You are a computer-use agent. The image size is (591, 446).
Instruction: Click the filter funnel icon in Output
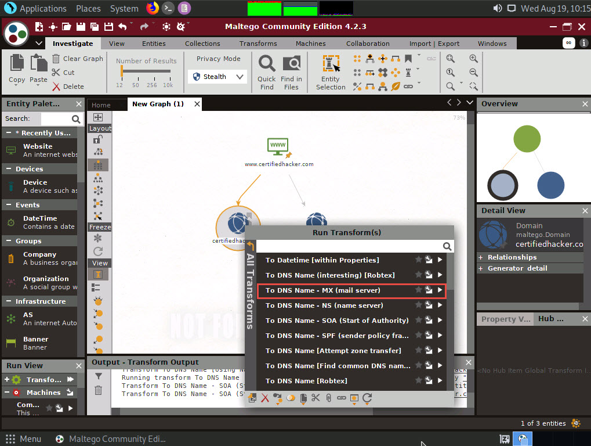99,376
